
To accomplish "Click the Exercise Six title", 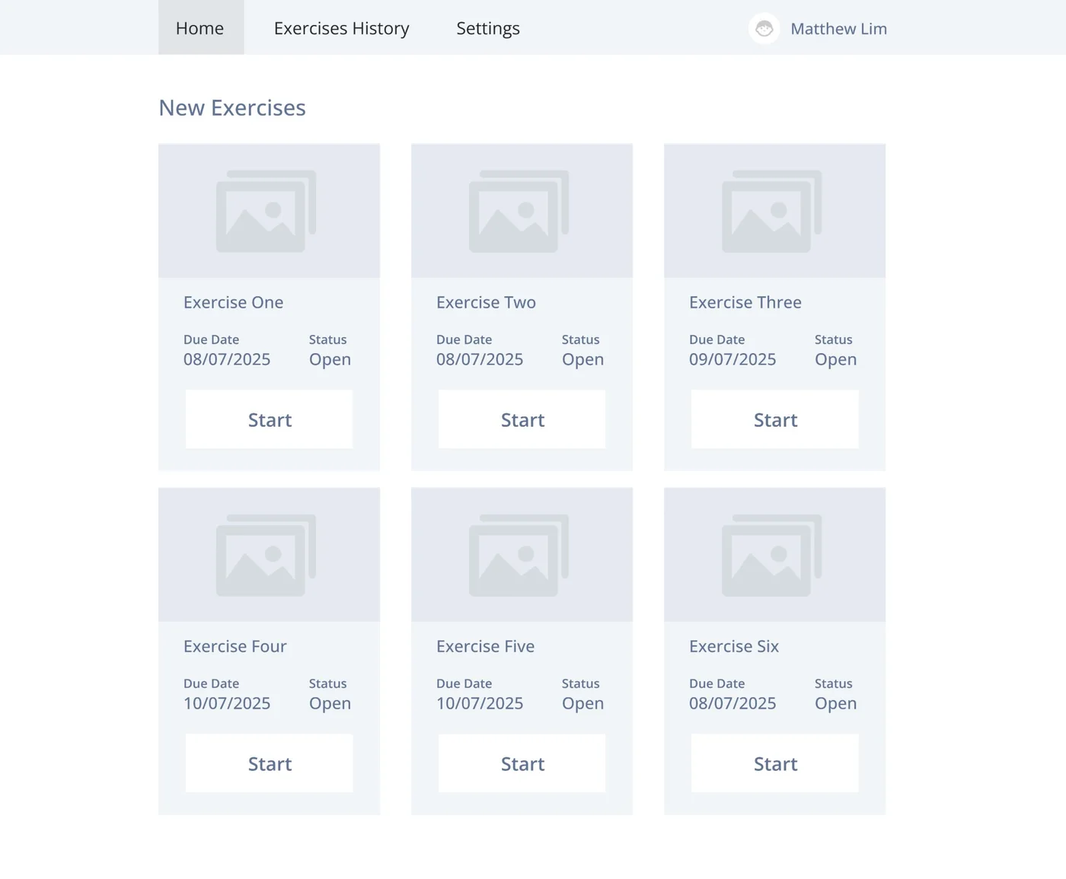I will 734,646.
